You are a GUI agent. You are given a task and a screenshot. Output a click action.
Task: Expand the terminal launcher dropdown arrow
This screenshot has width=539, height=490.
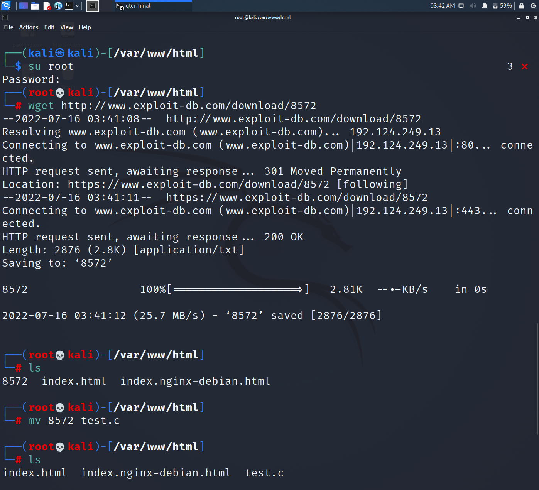[x=77, y=6]
